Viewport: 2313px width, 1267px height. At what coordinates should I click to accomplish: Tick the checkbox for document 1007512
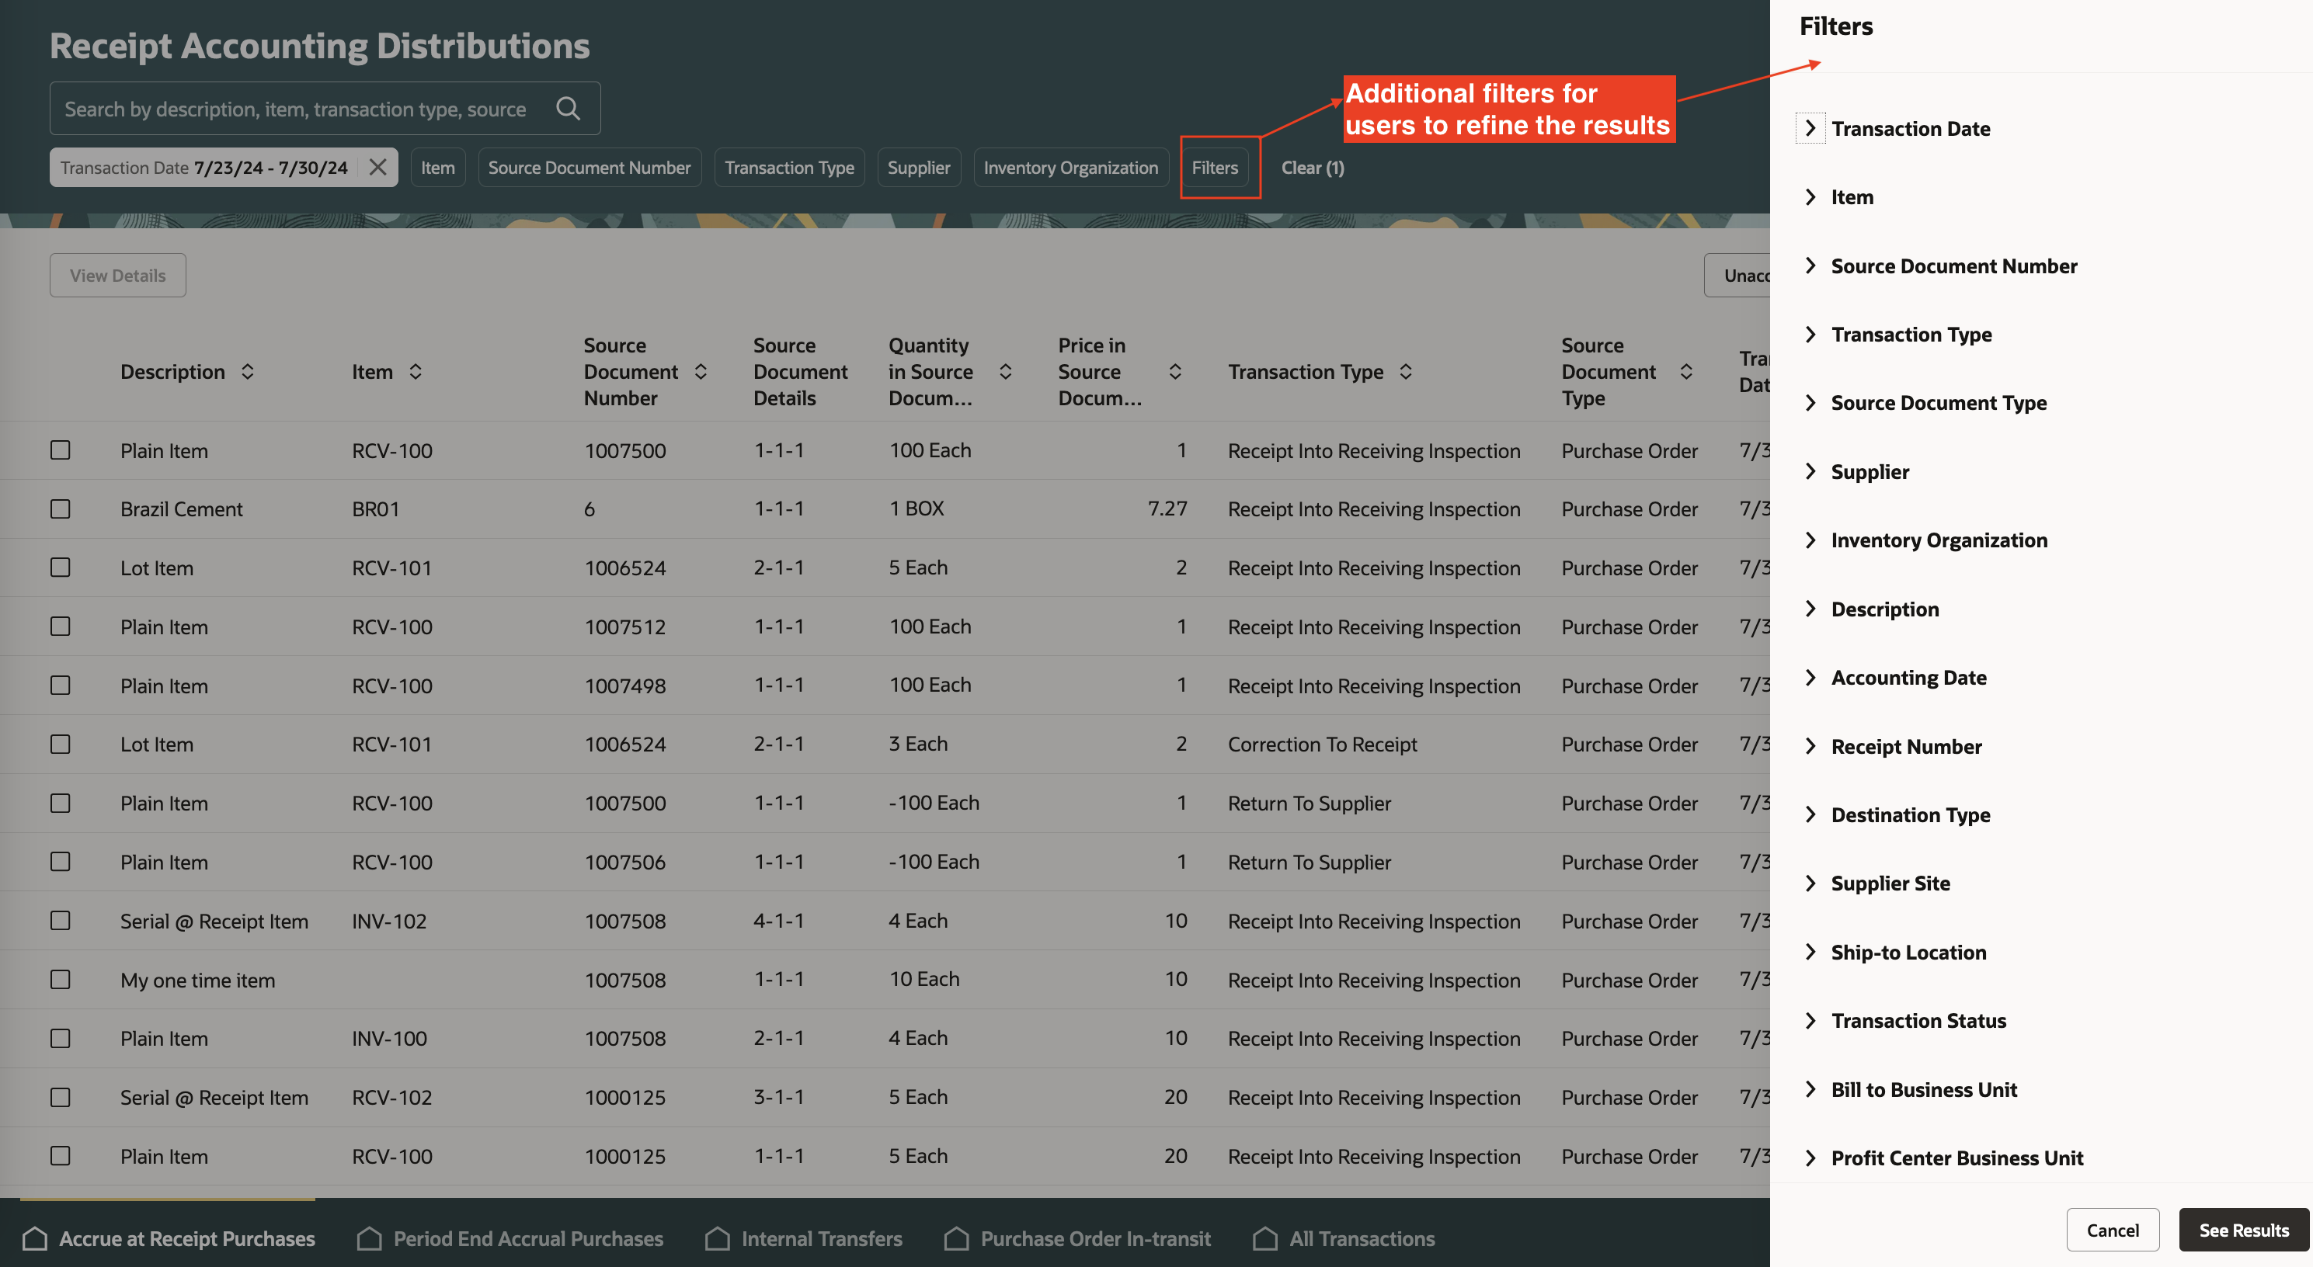pos(60,627)
